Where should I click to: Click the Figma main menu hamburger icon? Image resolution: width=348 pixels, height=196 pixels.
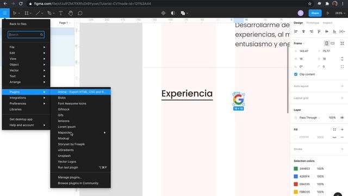point(5,13)
